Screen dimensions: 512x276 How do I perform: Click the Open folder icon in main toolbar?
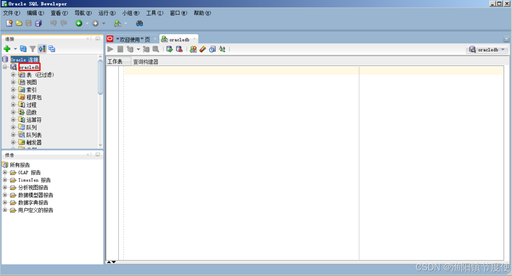pyautogui.click(x=19, y=23)
